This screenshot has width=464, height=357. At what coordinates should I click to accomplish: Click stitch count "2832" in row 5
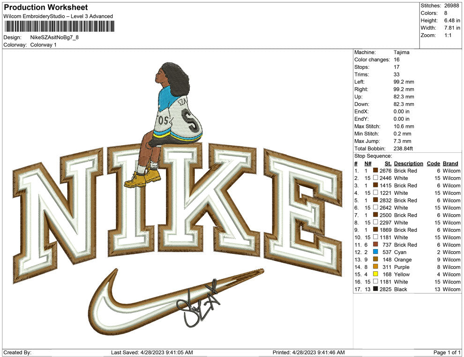(x=386, y=200)
